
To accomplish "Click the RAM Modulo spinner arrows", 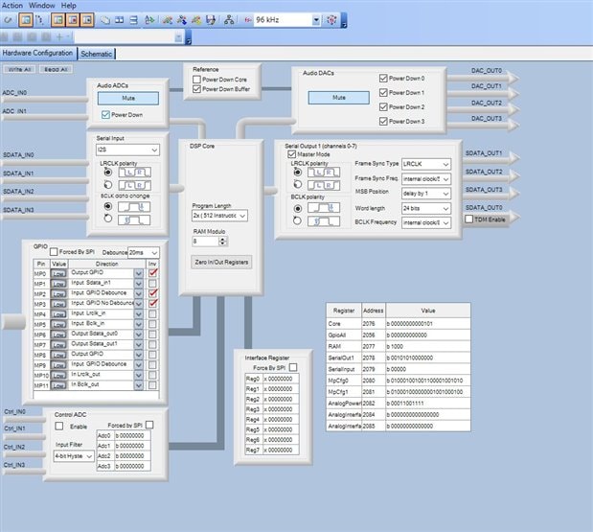I will pos(223,242).
